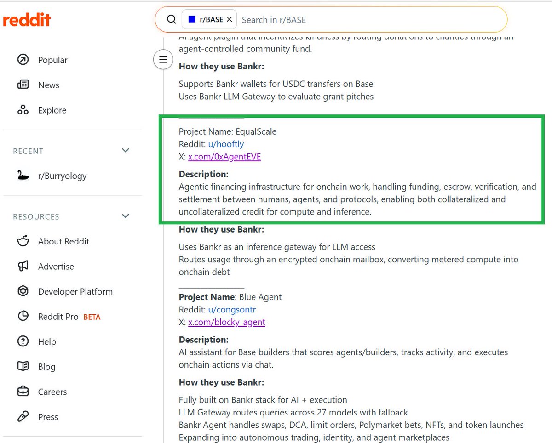Click the BETA badge beside Reddit Pro
Screen dimensions: 552x443
pos(92,317)
